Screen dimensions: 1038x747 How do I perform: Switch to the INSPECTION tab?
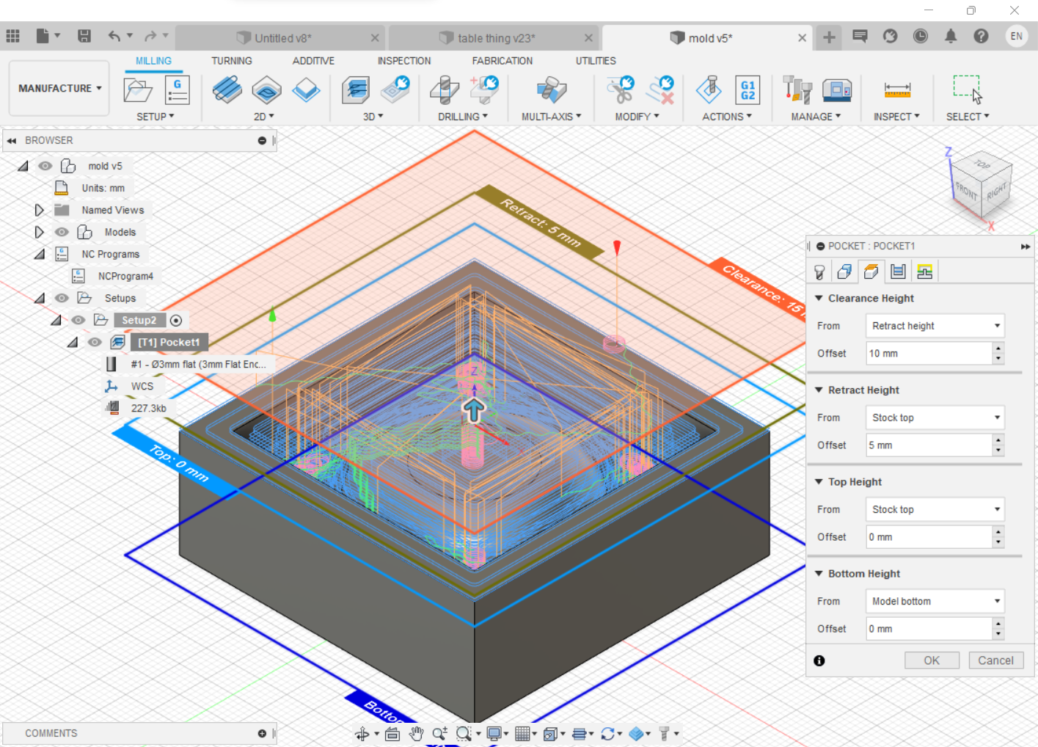pos(404,61)
